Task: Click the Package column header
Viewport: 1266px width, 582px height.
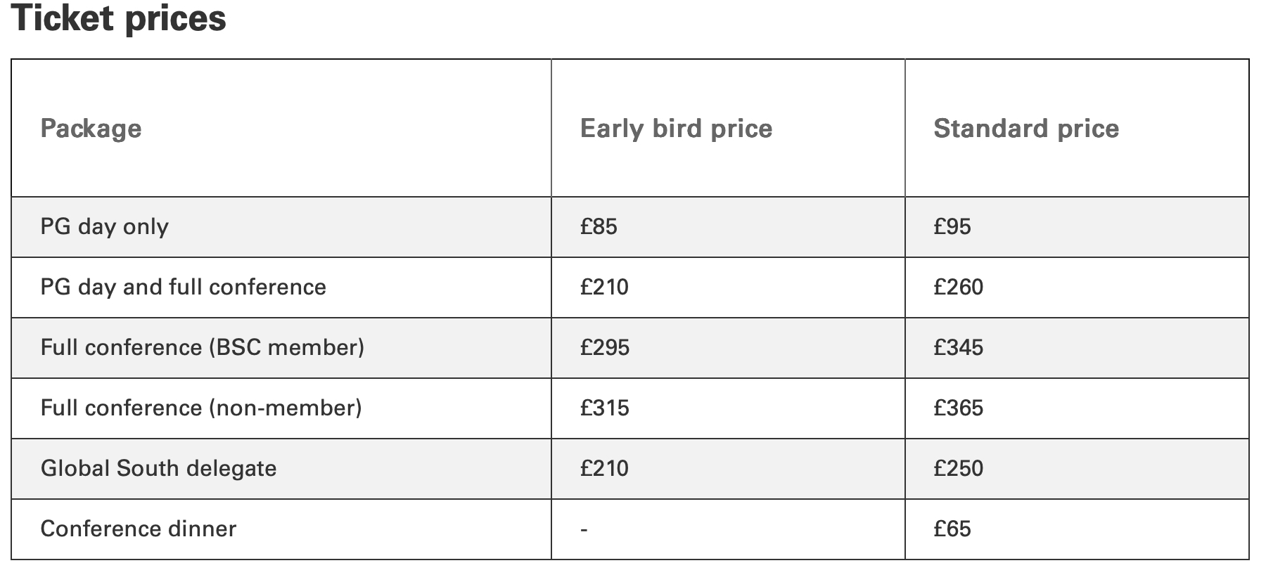Action: pos(91,129)
